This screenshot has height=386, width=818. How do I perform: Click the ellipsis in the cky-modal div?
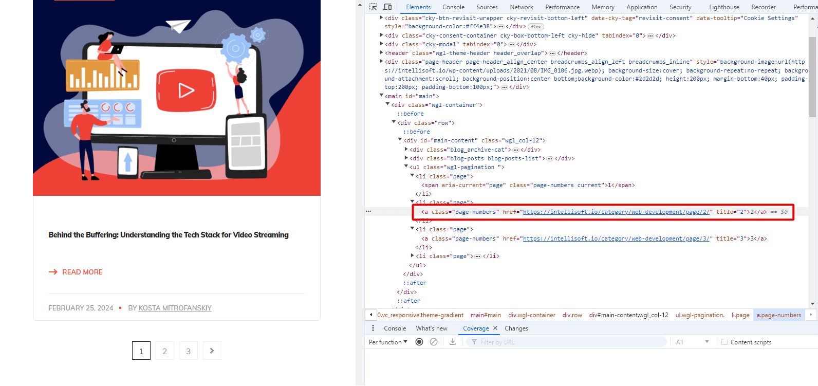click(512, 45)
